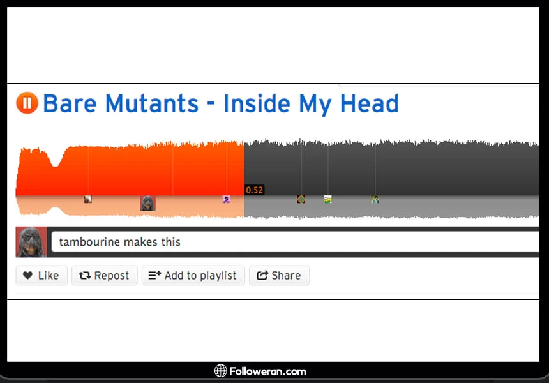Click the purple commenter avatar near the playhead

[226, 199]
